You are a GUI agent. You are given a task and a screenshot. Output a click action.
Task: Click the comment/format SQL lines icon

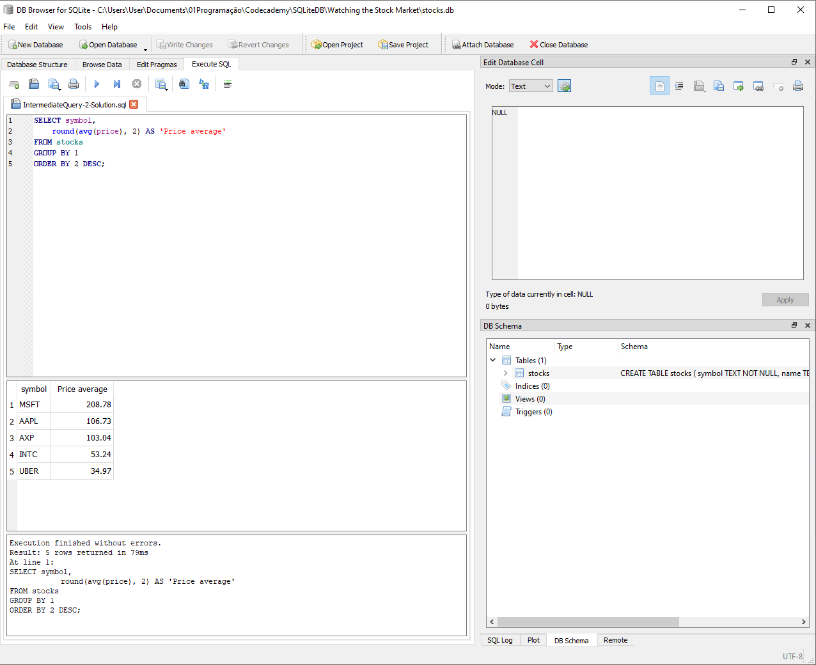227,84
